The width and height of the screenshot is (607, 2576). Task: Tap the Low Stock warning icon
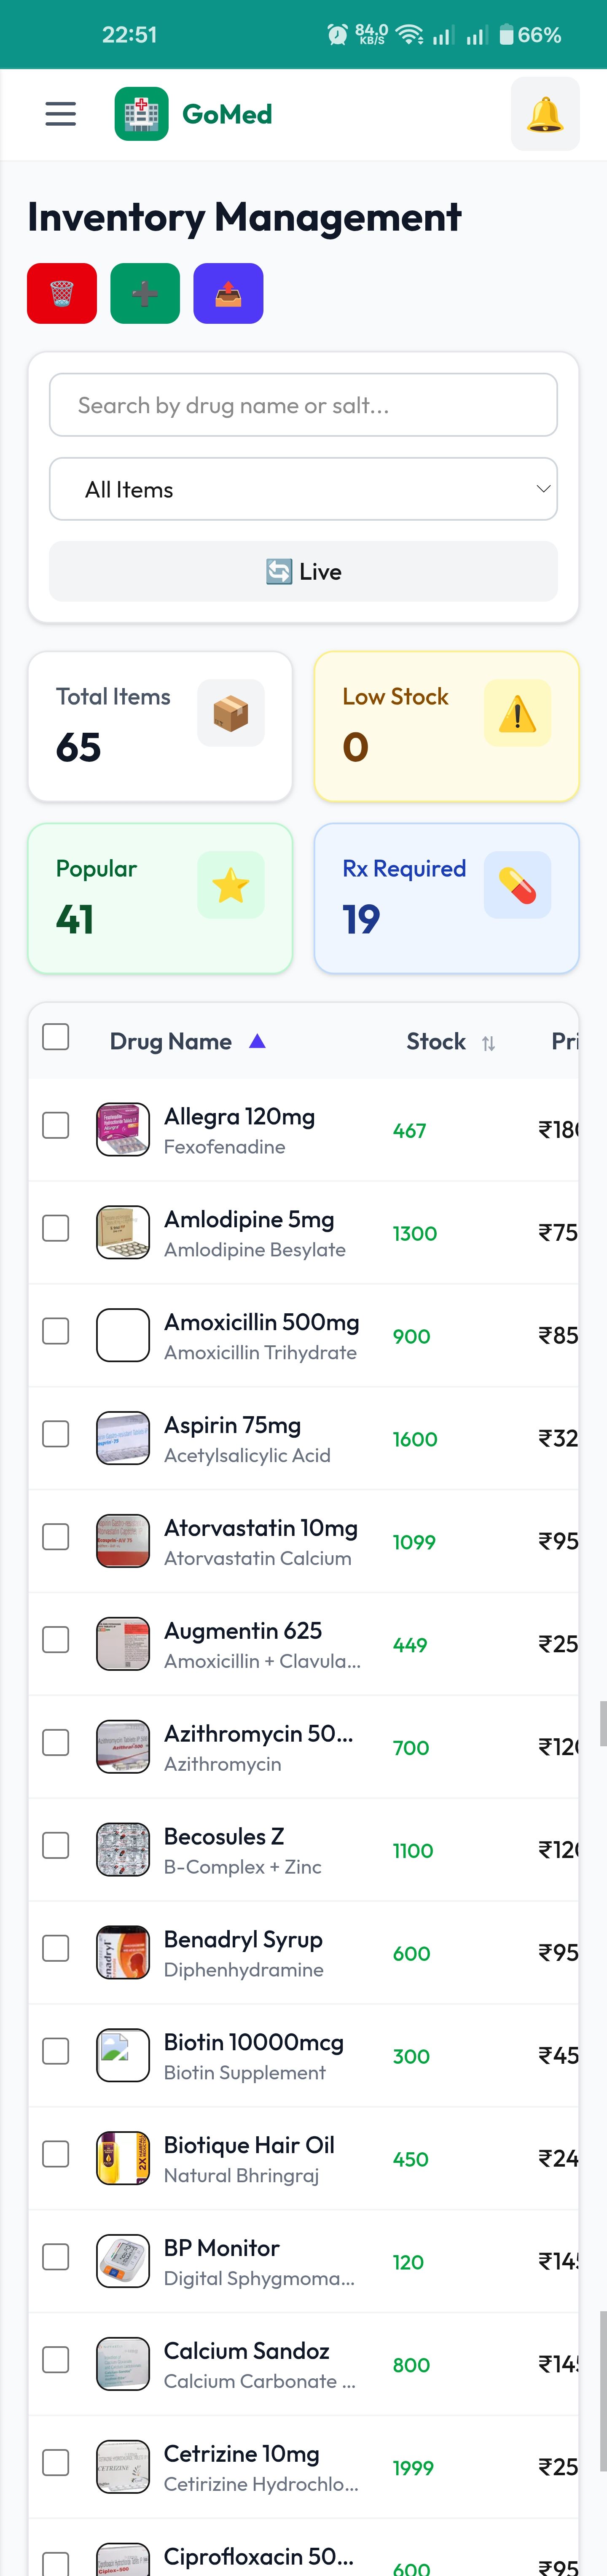[x=517, y=713]
